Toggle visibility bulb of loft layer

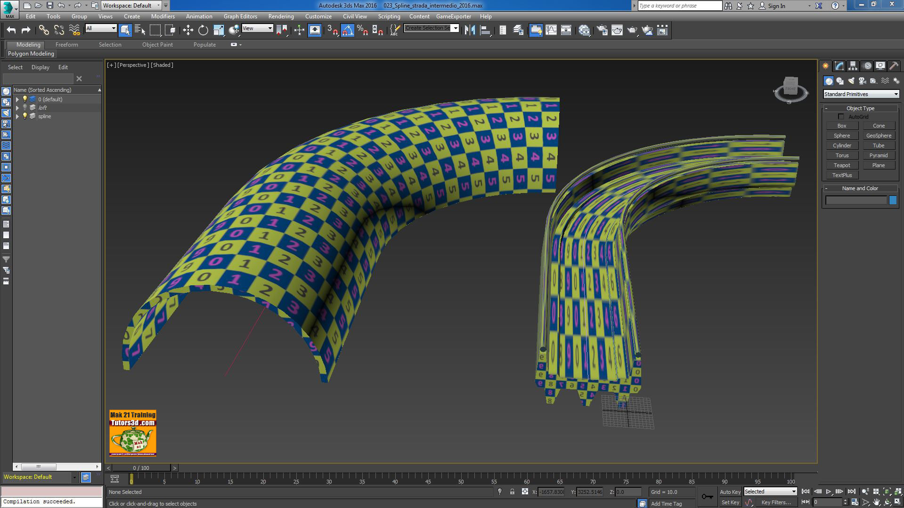[25, 108]
